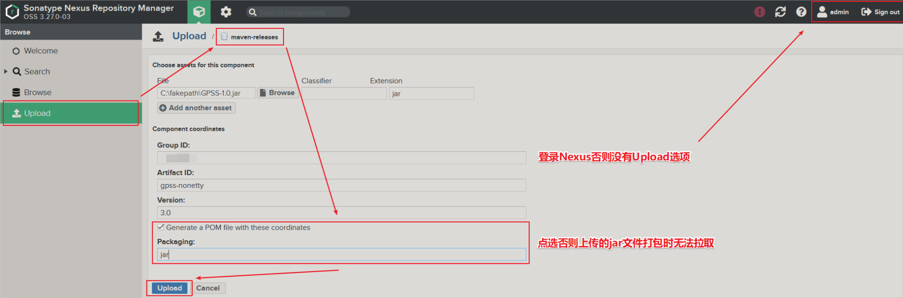Click the upload icon beside Upload title
903x298 pixels.
[158, 36]
